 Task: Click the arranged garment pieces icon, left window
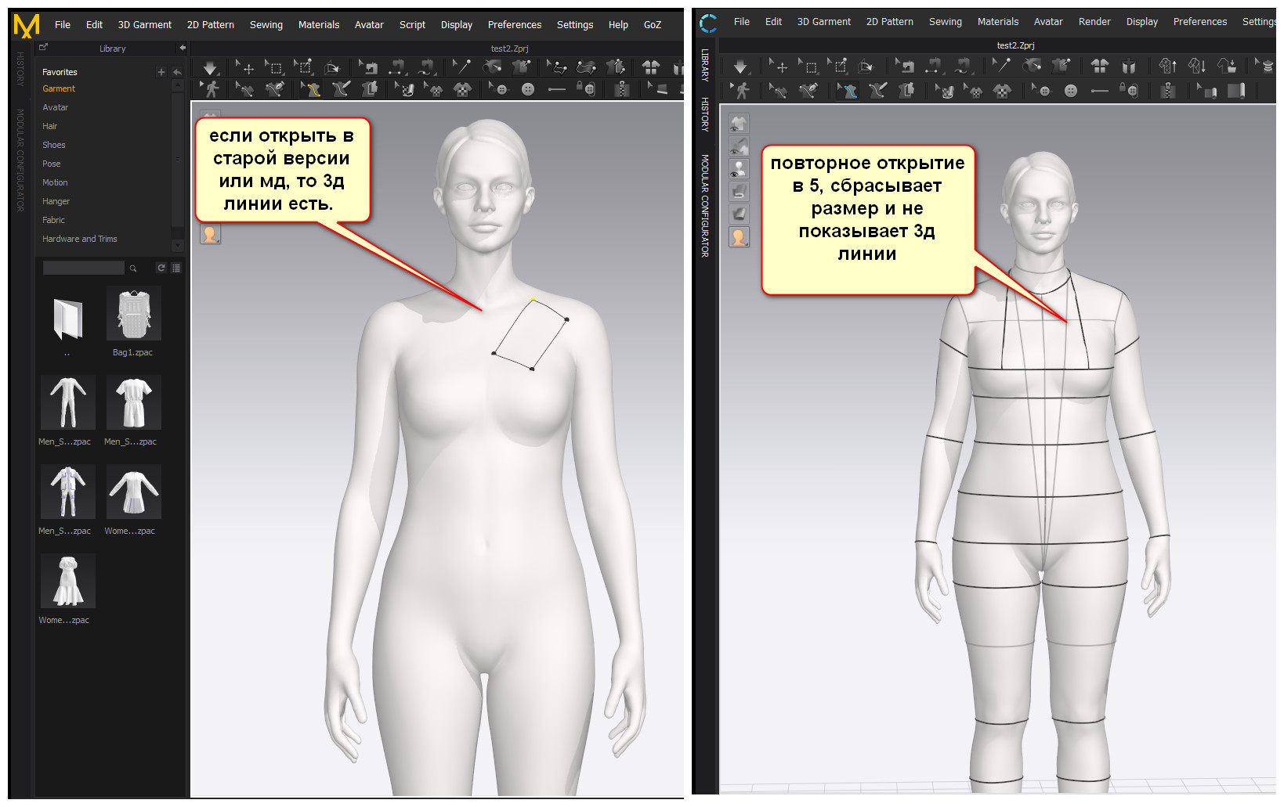click(x=651, y=68)
